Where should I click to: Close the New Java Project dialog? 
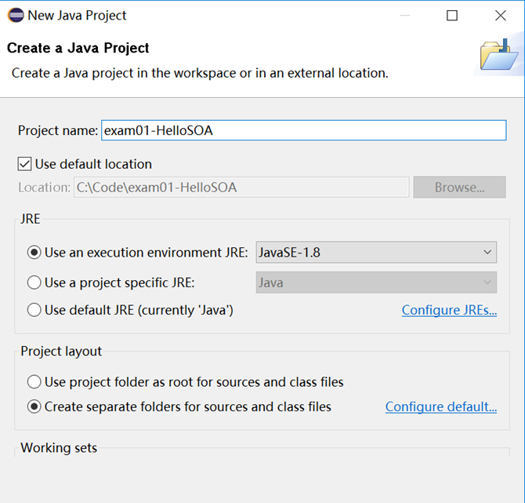501,15
